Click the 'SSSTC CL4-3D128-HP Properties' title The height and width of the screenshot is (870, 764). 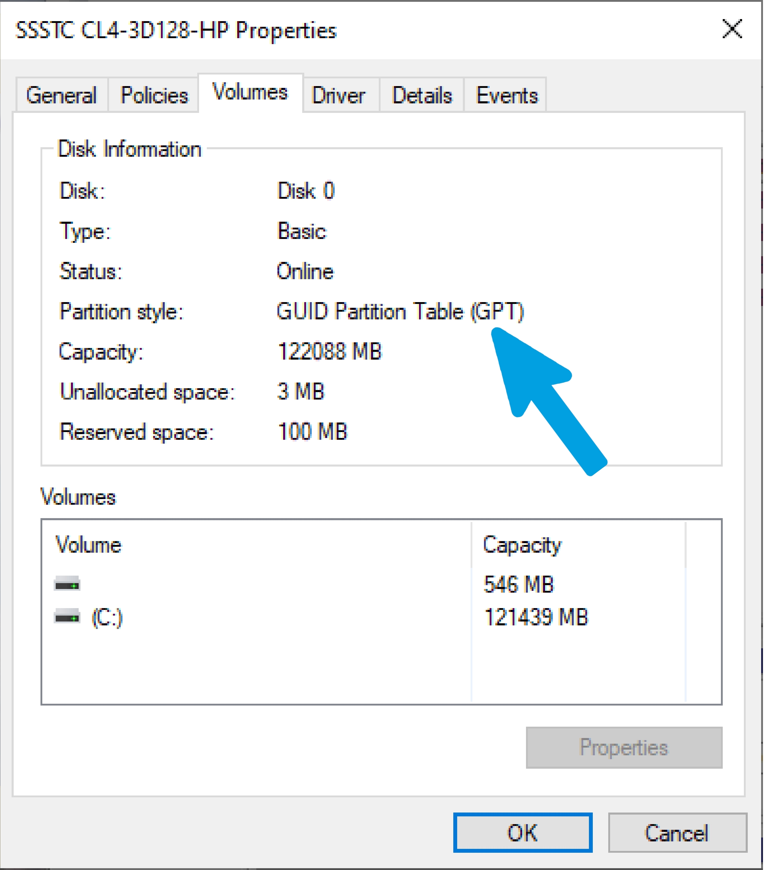pyautogui.click(x=176, y=31)
